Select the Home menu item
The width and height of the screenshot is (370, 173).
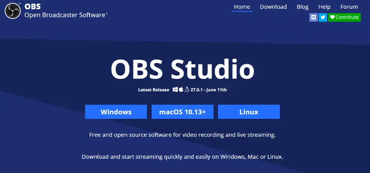click(242, 7)
